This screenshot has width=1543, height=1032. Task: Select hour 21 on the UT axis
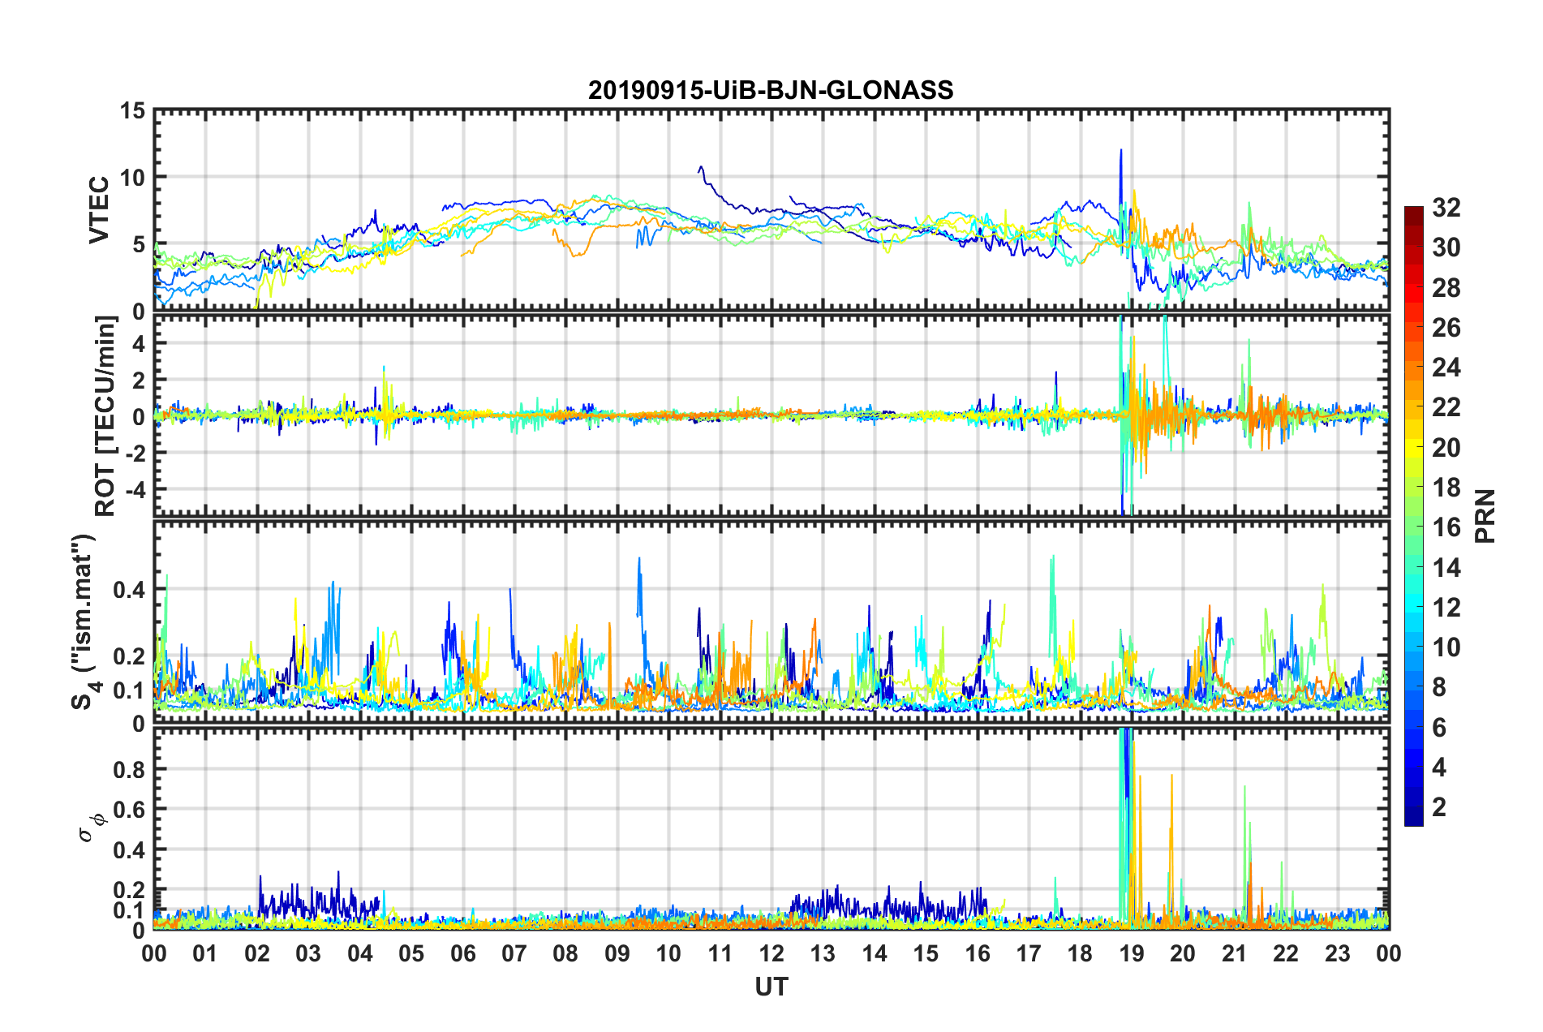click(x=1235, y=953)
